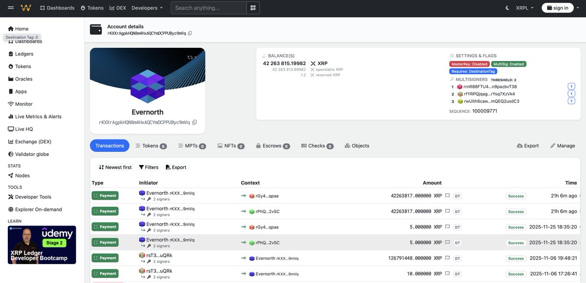Open Live HQ in the sidebar
The height and width of the screenshot is (283, 586).
[x=20, y=129]
